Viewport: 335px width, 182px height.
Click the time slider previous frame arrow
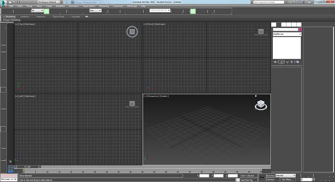(x=15, y=167)
